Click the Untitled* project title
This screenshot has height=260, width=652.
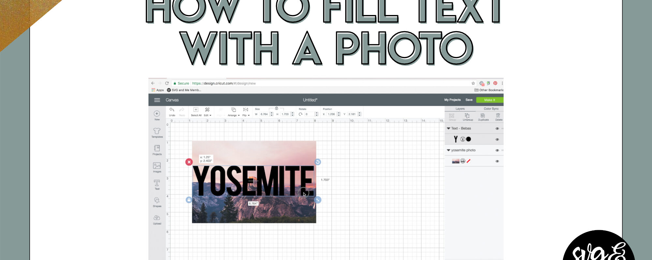[310, 100]
